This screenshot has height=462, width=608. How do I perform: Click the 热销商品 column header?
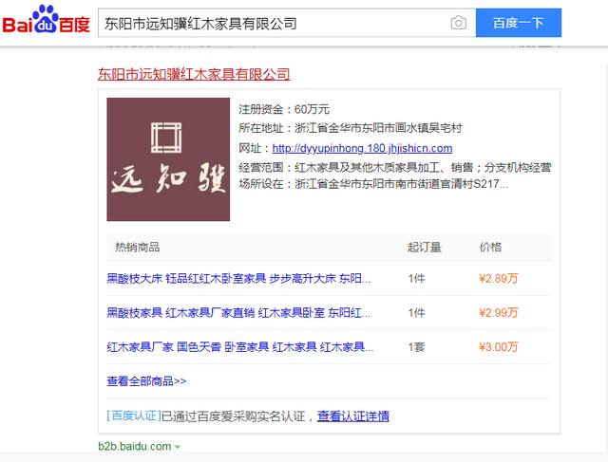pyautogui.click(x=137, y=247)
